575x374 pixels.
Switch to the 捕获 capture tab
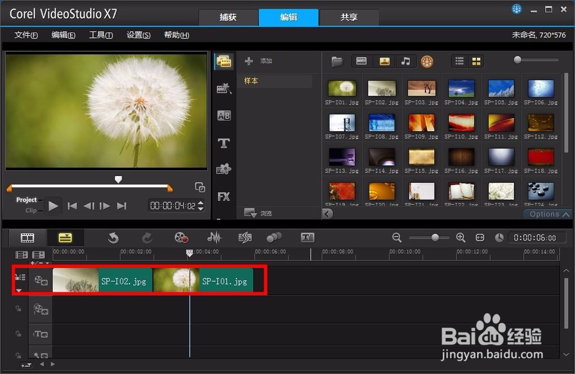[x=228, y=17]
